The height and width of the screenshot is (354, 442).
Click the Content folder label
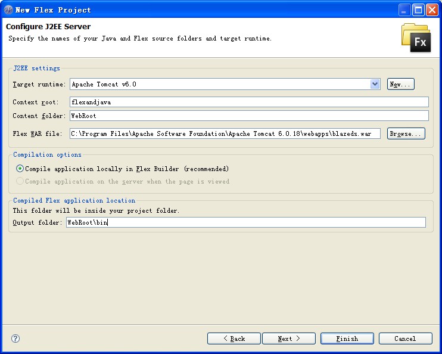(39, 116)
